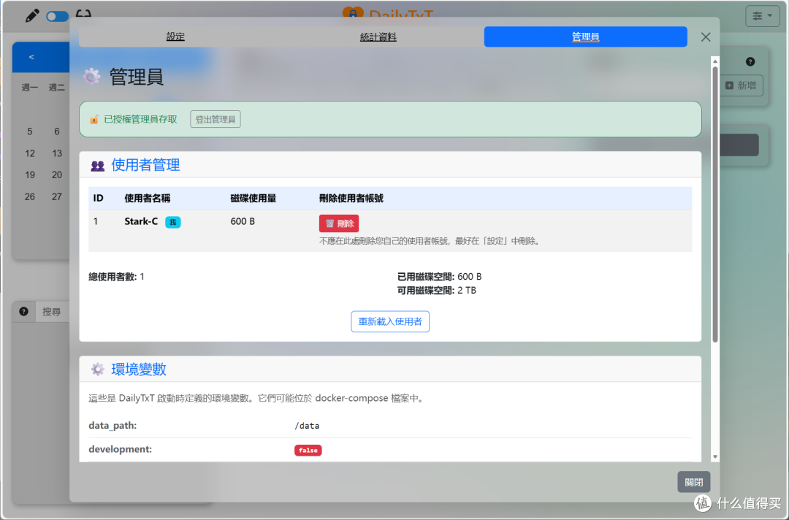The width and height of the screenshot is (789, 520).
Task: Open the settings sliders dropdown
Action: [762, 16]
